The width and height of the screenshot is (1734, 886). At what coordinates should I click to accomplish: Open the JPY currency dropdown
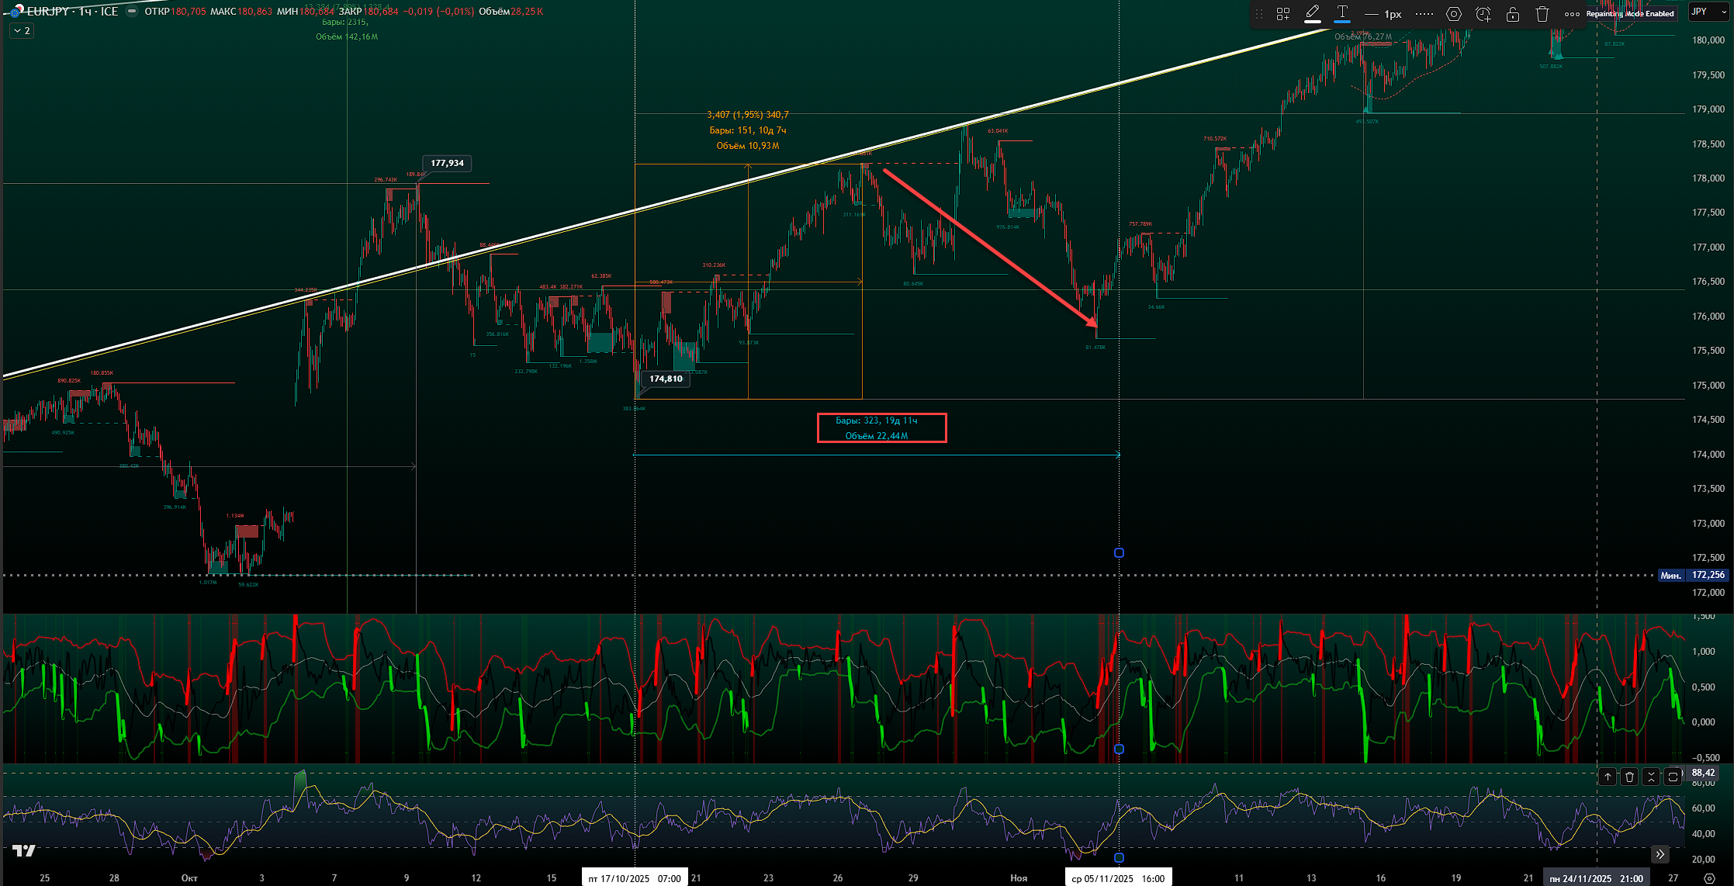coord(1708,12)
